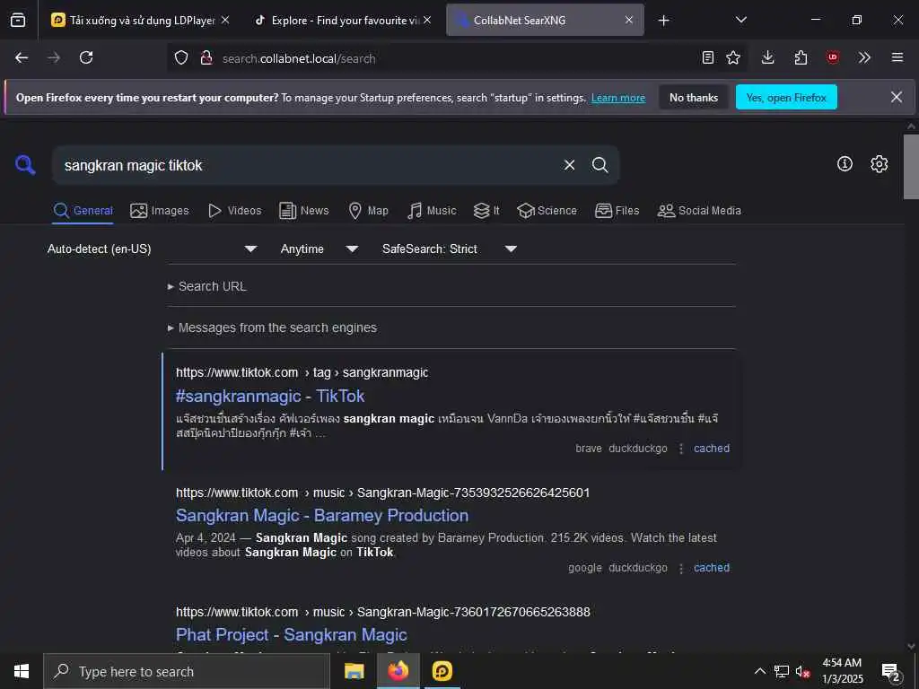Open Auto-detect (en-US) language dropdown
The width and height of the screenshot is (919, 689).
tap(153, 249)
